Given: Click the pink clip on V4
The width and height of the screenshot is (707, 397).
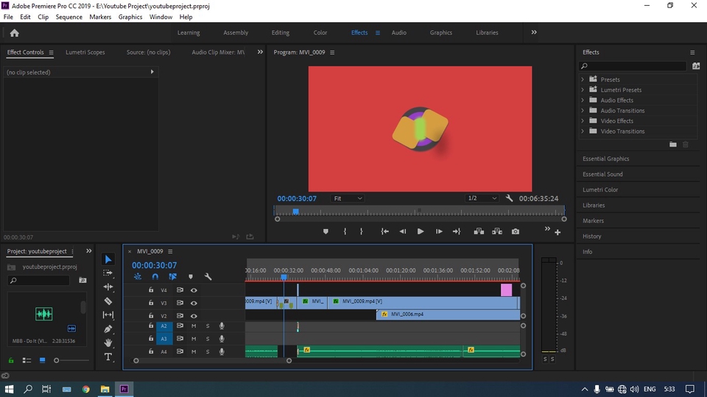Looking at the screenshot, I should tap(507, 290).
